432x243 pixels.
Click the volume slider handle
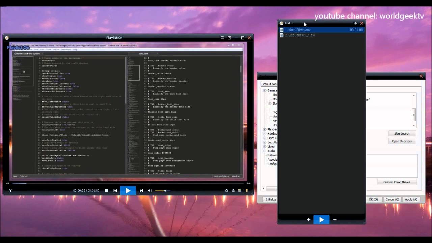point(165,191)
